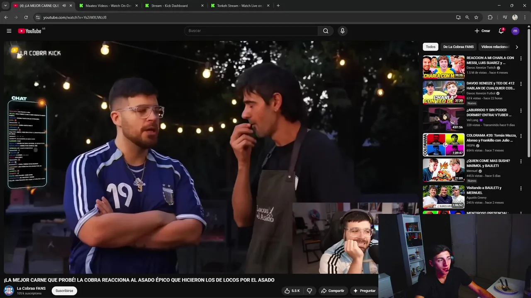This screenshot has width=531, height=298.
Task: Open options for 'QUIEN COME MAS SUSHI' video
Action: [x=521, y=161]
